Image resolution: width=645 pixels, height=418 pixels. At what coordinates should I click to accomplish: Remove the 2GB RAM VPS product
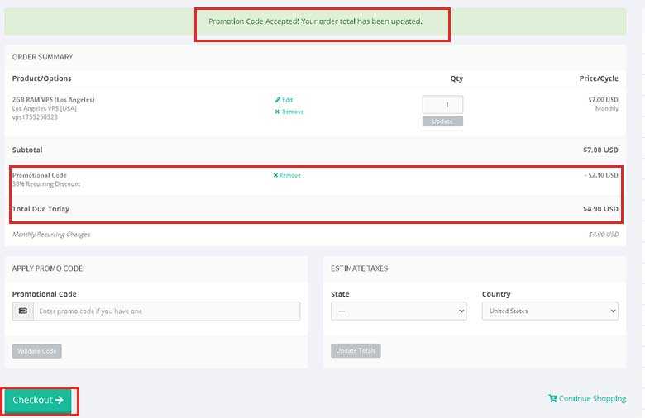point(289,112)
